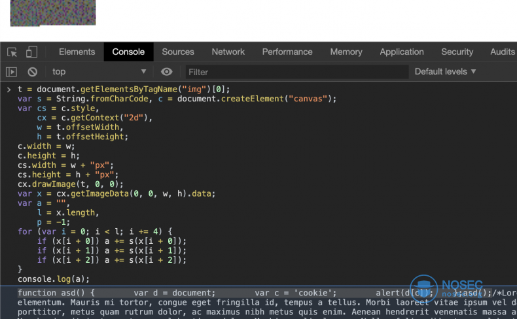Open the Application tab
517x319 pixels.
click(402, 52)
